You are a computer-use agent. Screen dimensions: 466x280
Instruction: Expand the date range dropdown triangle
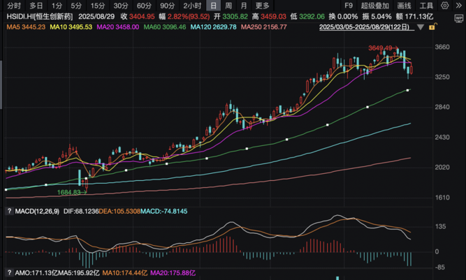[421, 27]
